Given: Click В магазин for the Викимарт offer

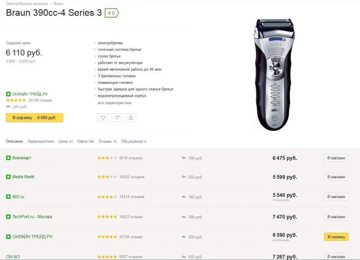Looking at the screenshot, I should tap(336, 158).
